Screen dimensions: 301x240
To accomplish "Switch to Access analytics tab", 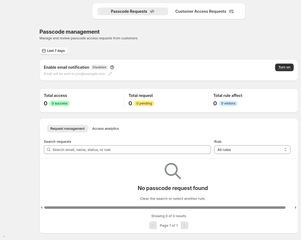I will (x=105, y=129).
